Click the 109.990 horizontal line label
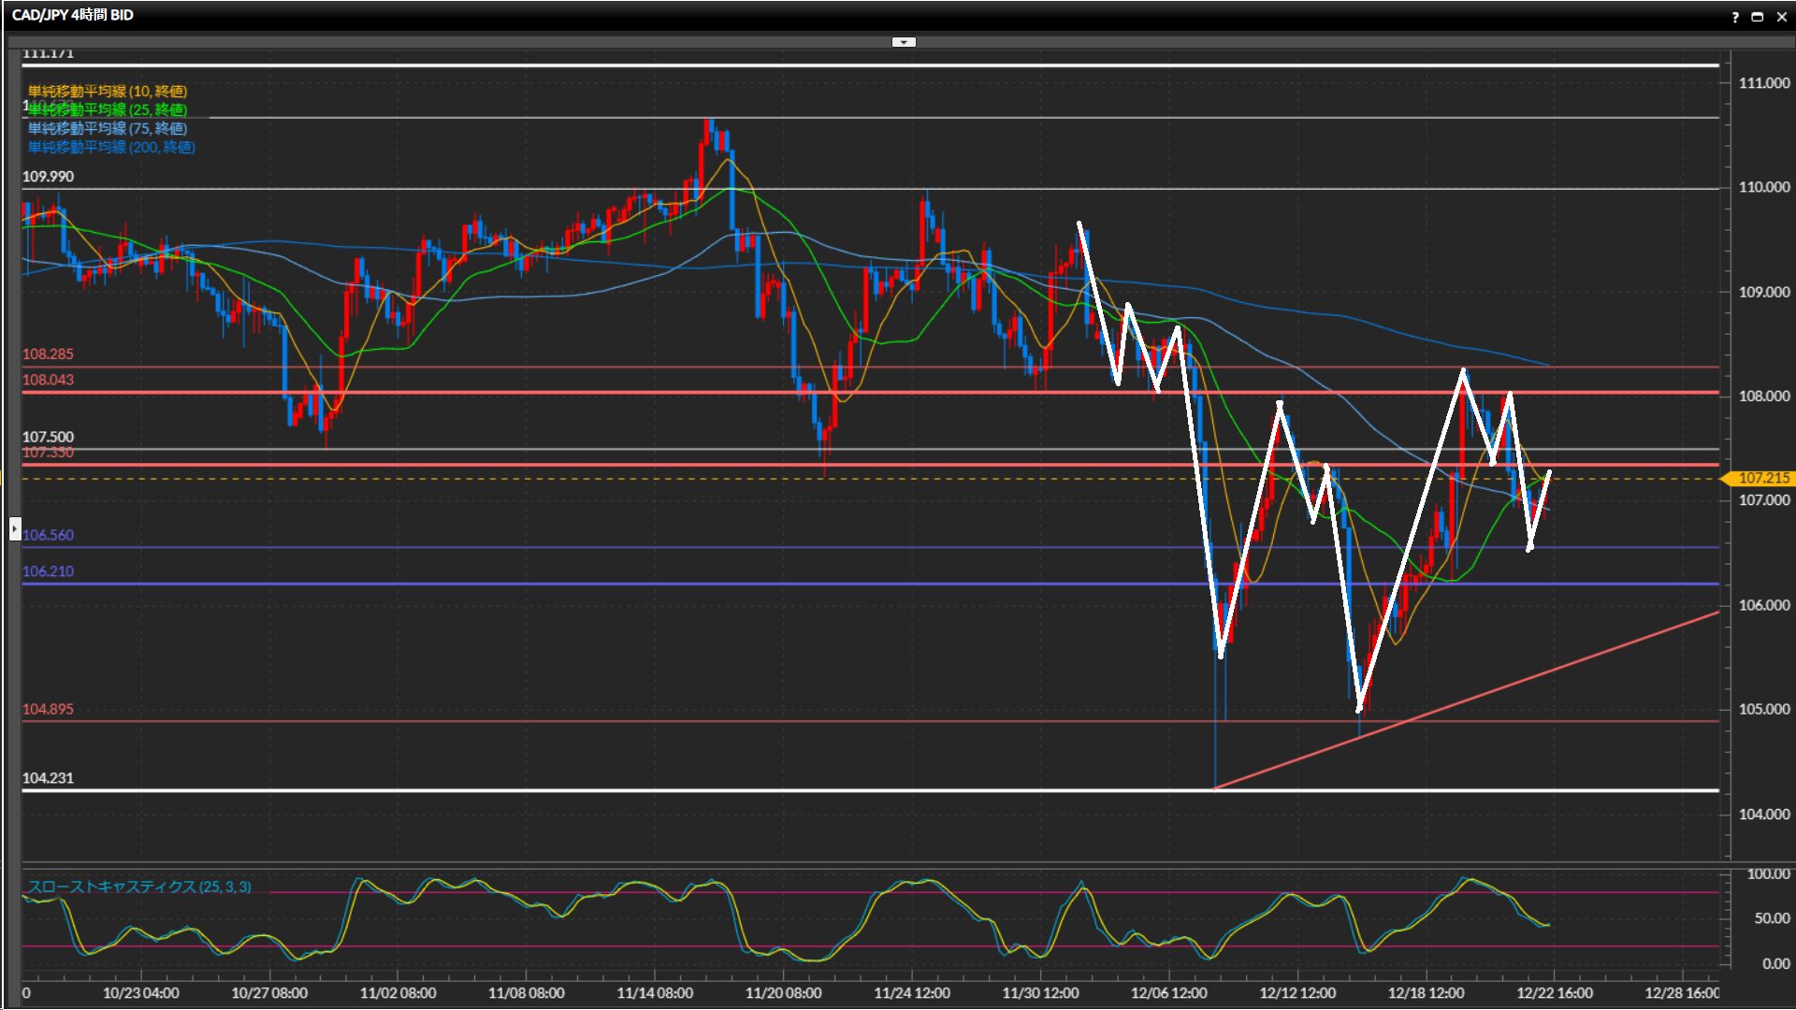The image size is (1796, 1010). click(48, 177)
